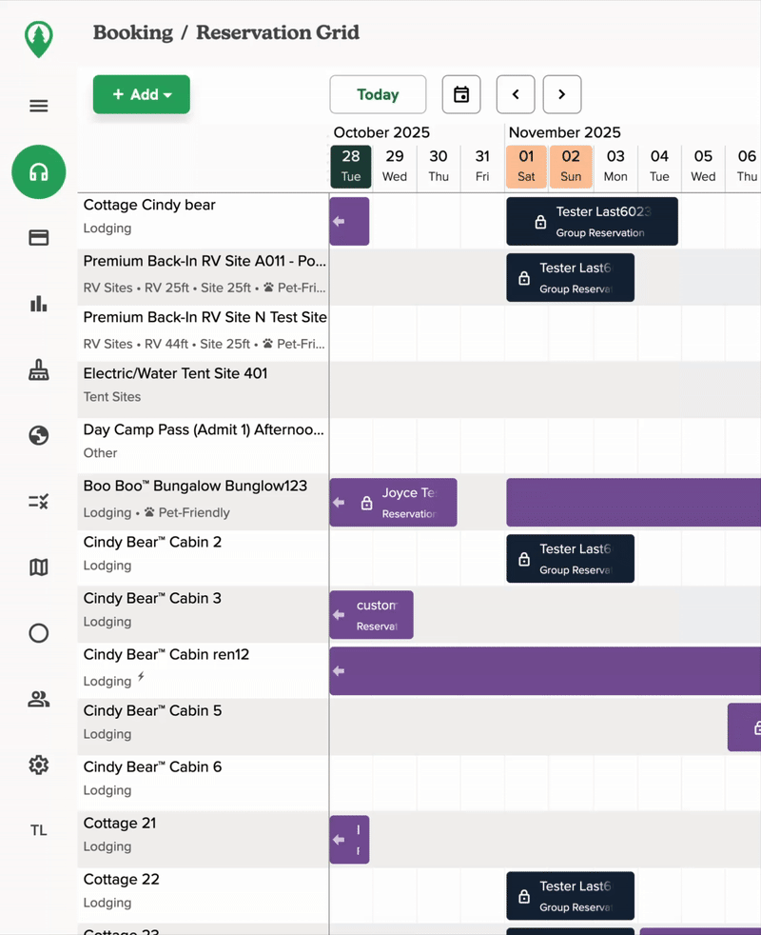This screenshot has width=761, height=935.
Task: Select the 01 Sat date header
Action: [x=526, y=166]
